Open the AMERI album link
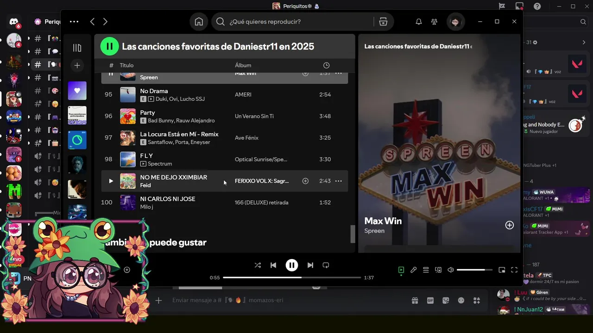 [243, 94]
